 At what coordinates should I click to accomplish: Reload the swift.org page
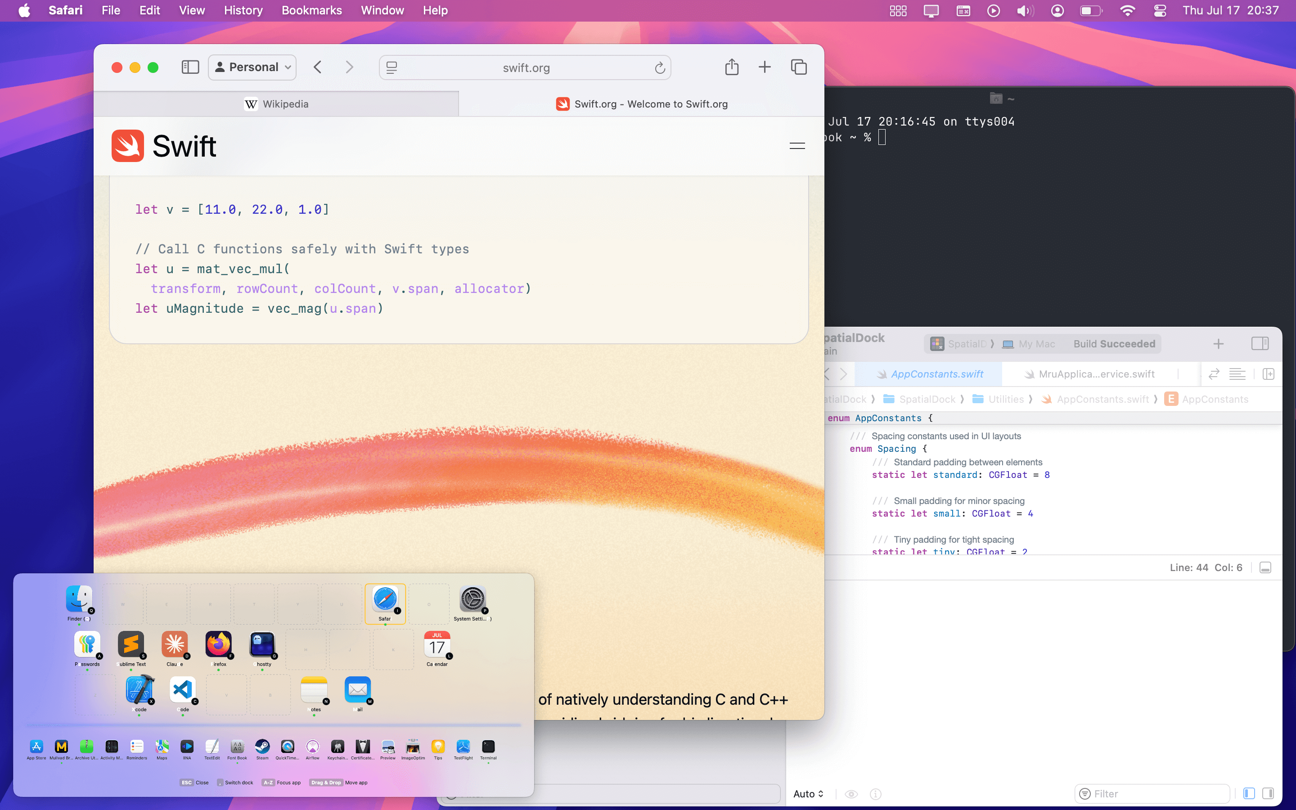tap(660, 68)
